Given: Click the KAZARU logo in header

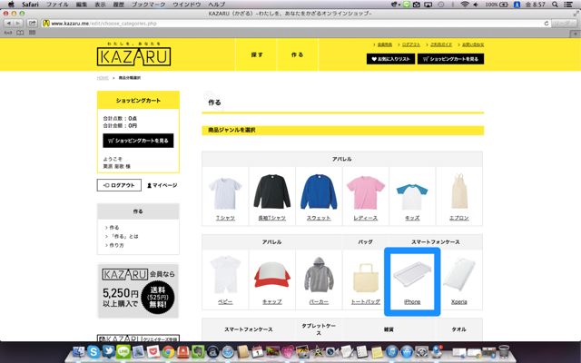Looking at the screenshot, I should point(133,54).
